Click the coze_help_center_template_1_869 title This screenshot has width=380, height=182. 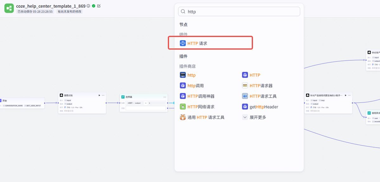[x=51, y=6]
